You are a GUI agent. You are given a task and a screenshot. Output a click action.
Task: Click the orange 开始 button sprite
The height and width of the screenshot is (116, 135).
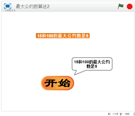58,83
